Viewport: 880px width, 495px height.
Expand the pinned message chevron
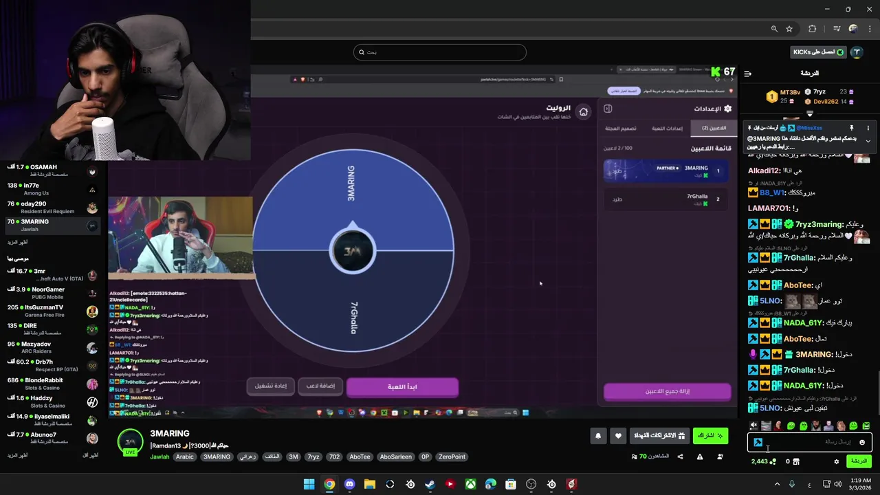click(x=868, y=141)
